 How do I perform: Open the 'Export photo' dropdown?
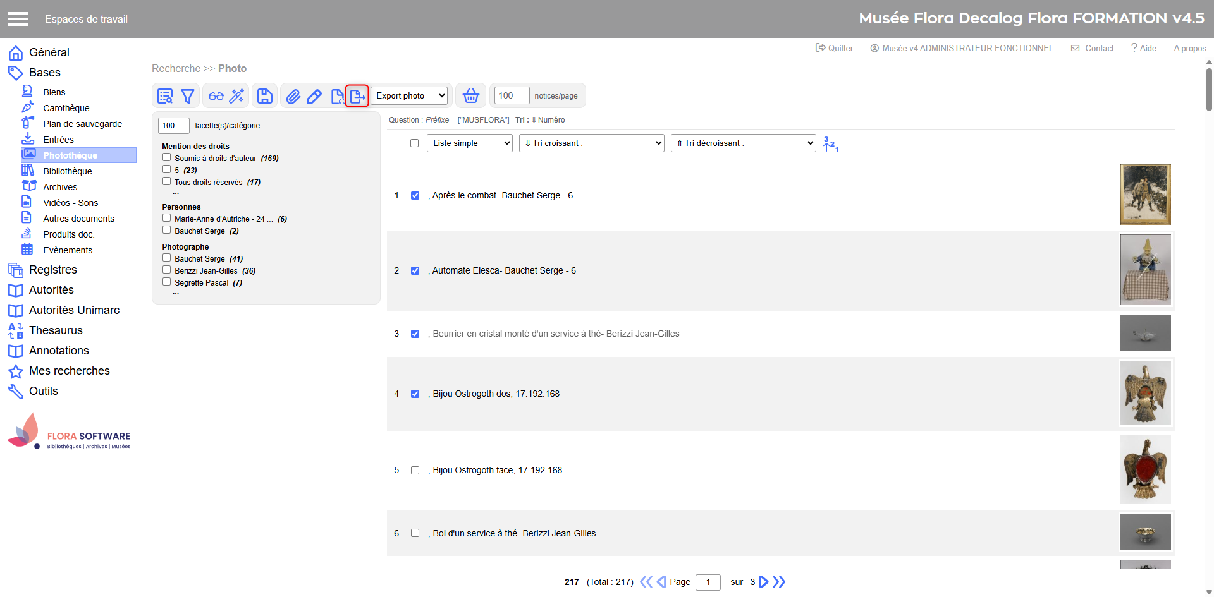pos(411,96)
